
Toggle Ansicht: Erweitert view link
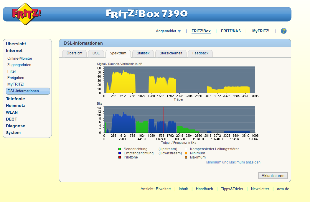coord(156,189)
